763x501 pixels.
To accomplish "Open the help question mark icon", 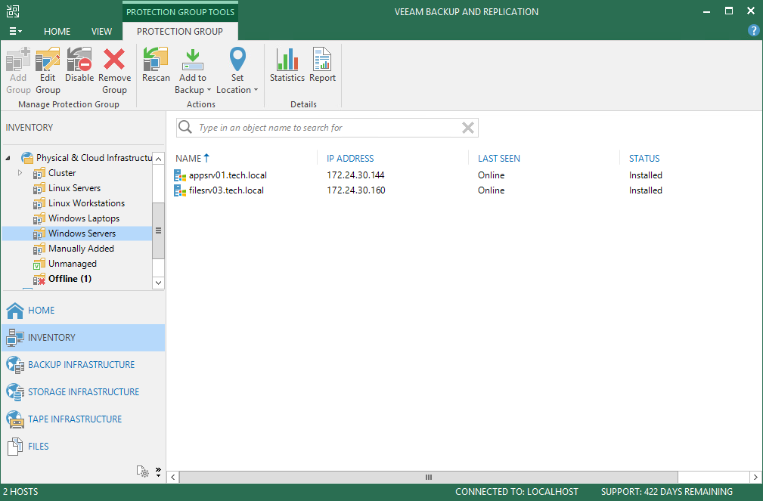I will pyautogui.click(x=753, y=31).
